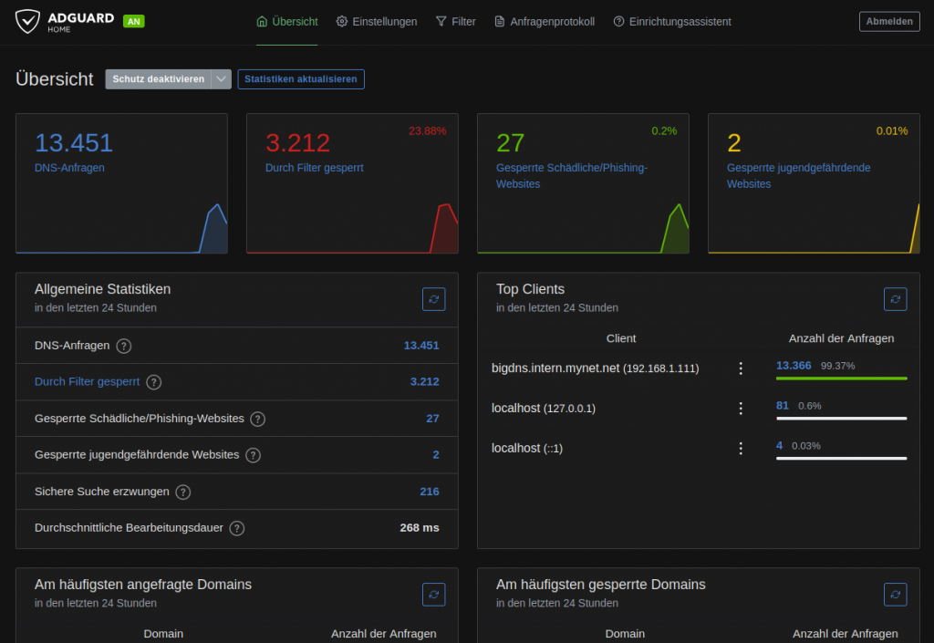Viewport: 934px width, 643px height.
Task: Click the Abmelden button
Action: 888,21
